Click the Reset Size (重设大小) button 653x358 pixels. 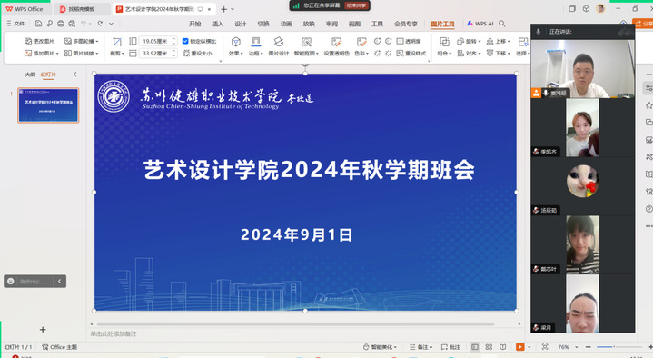197,54
